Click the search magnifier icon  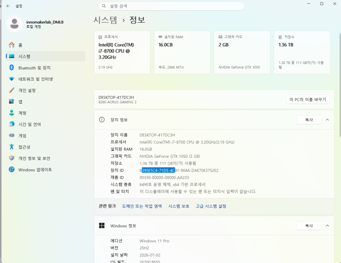click(x=104, y=6)
